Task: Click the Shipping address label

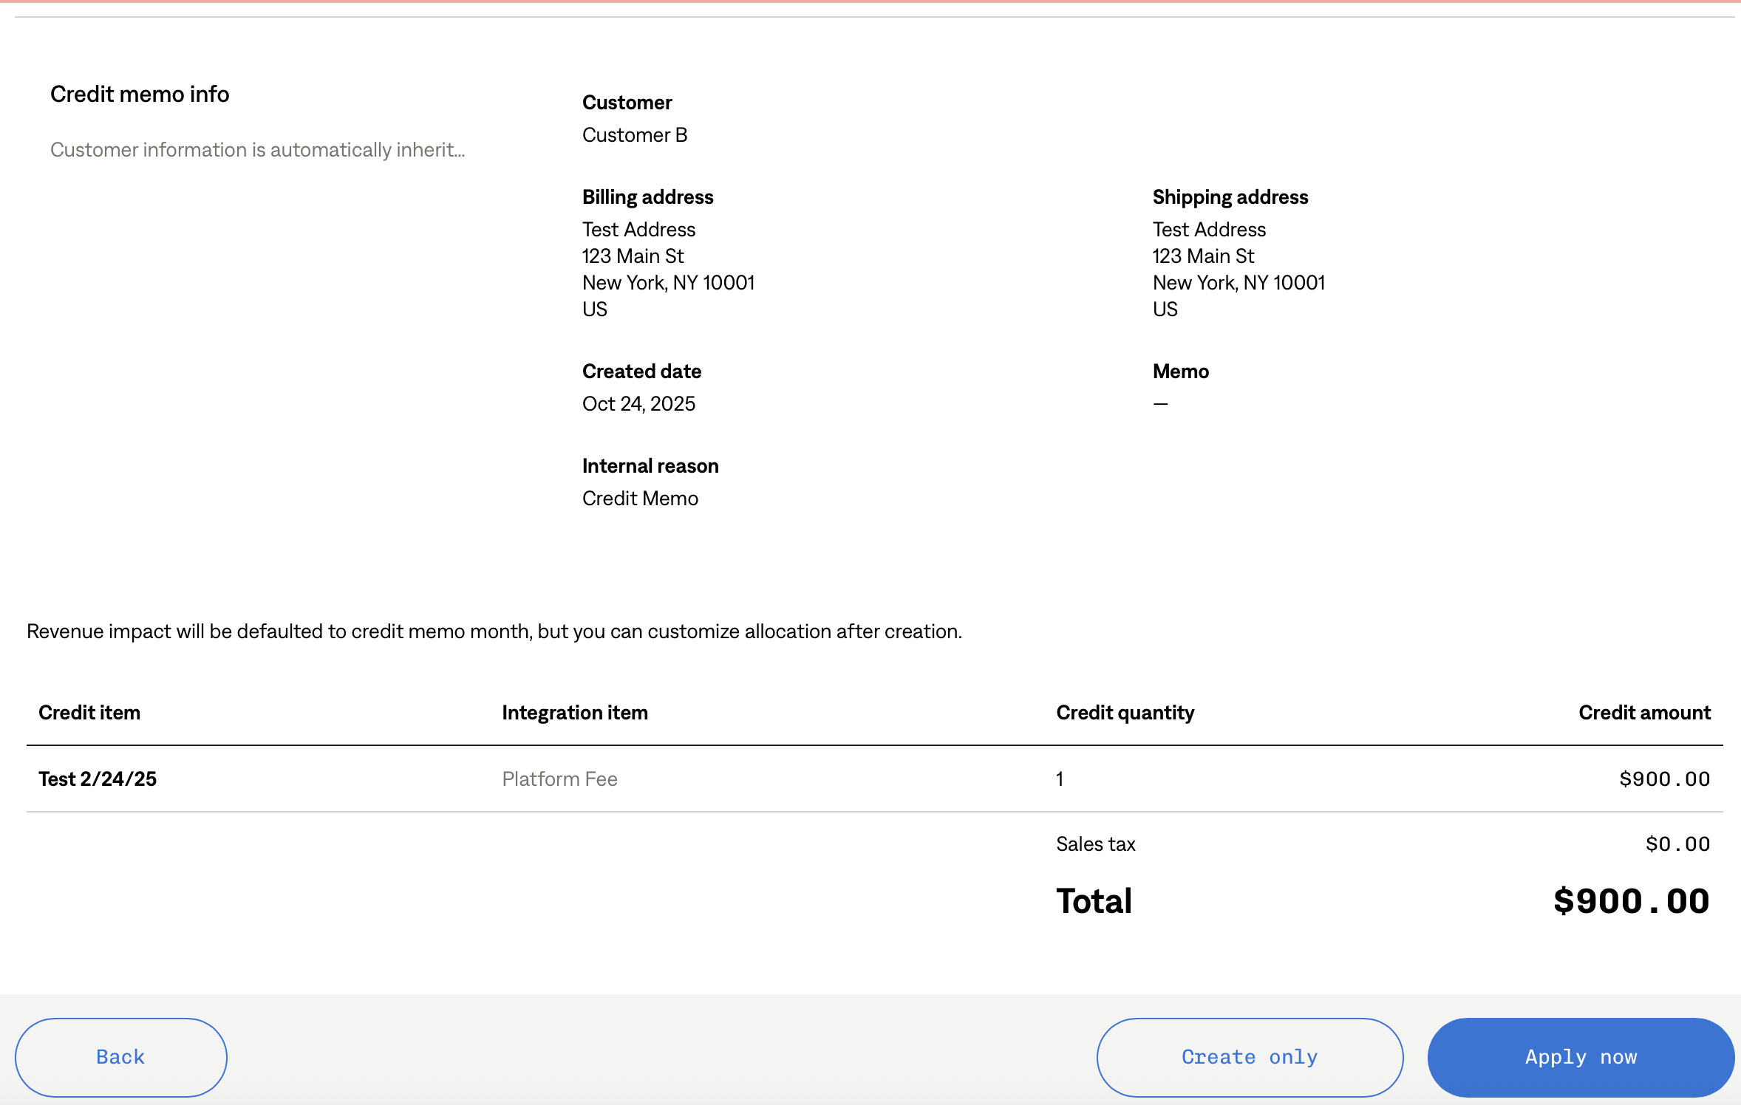Action: pyautogui.click(x=1230, y=197)
